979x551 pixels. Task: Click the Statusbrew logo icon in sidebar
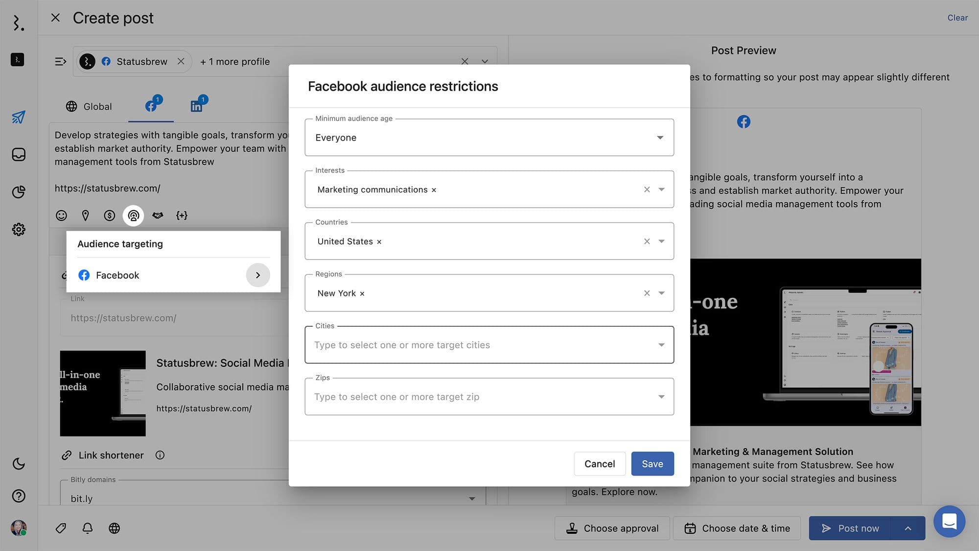tap(18, 23)
